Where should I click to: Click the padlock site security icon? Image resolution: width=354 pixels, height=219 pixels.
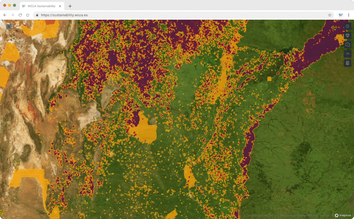37,15
